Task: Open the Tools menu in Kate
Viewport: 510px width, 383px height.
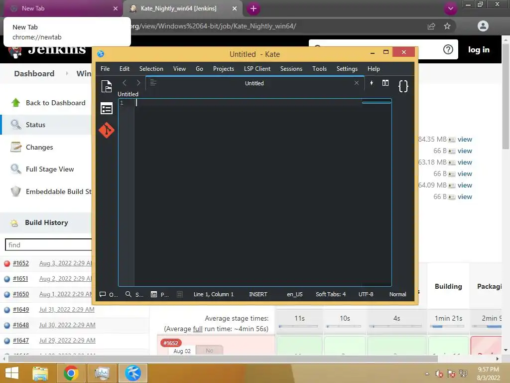Action: [x=319, y=69]
